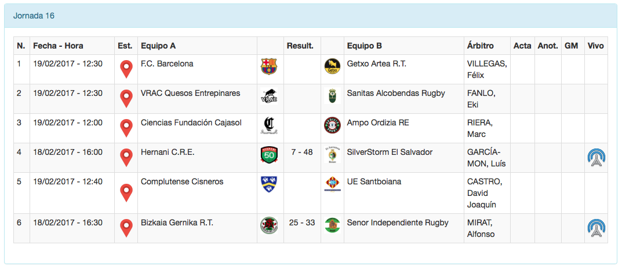The image size is (622, 267).
Task: Click live broadcast icon for Bizkaia Gernika match
Action: pyautogui.click(x=596, y=228)
